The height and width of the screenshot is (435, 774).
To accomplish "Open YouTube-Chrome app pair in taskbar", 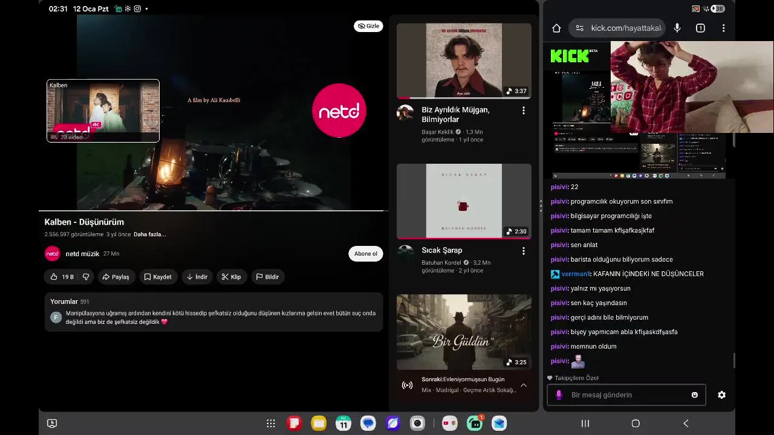I will tap(450, 424).
